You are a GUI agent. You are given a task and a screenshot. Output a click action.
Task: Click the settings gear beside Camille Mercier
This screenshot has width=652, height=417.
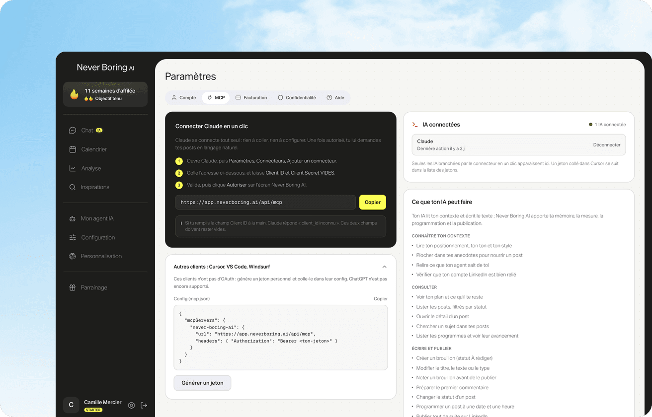click(x=131, y=405)
